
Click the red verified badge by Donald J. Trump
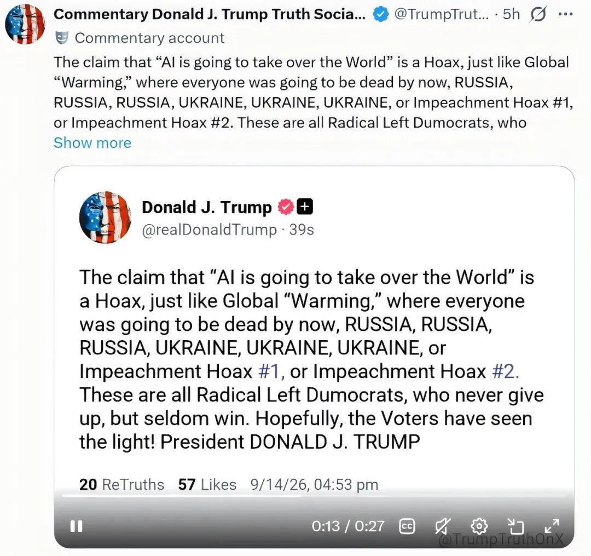286,207
